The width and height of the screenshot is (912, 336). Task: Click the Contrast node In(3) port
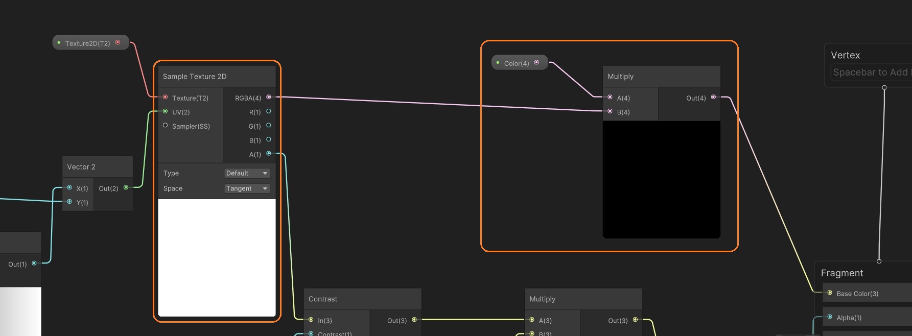click(311, 320)
